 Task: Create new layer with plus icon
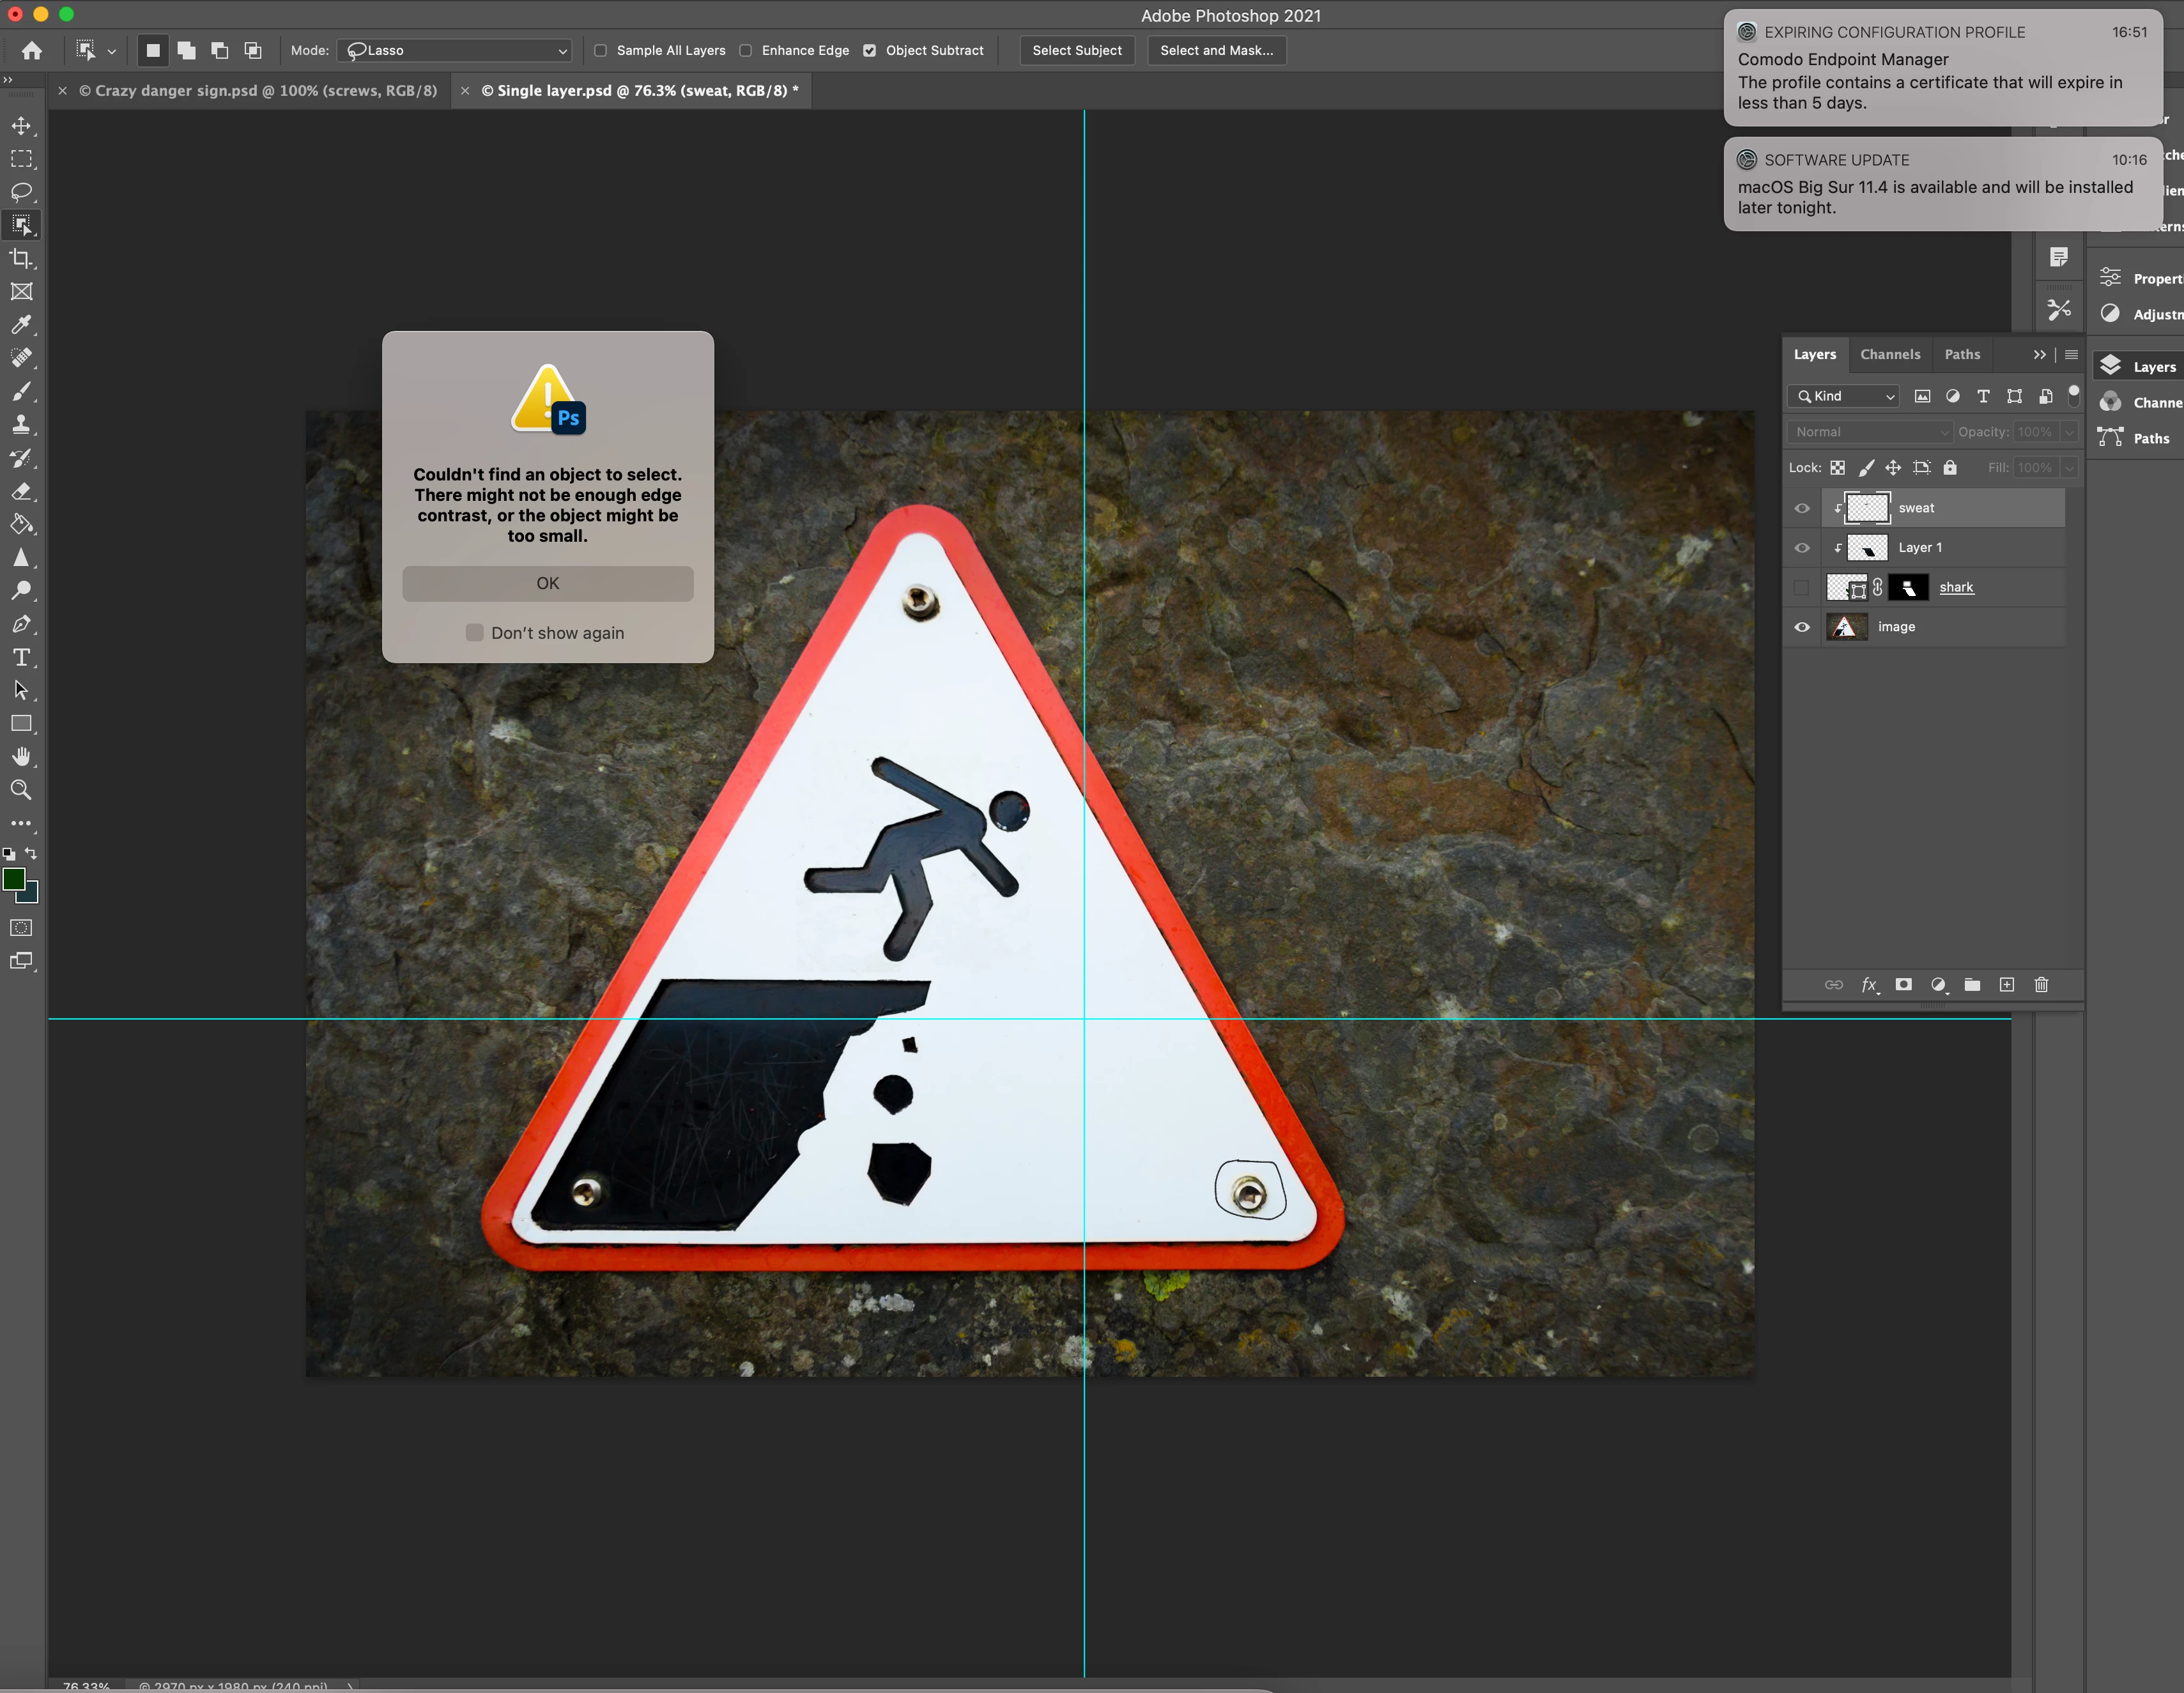2006,985
